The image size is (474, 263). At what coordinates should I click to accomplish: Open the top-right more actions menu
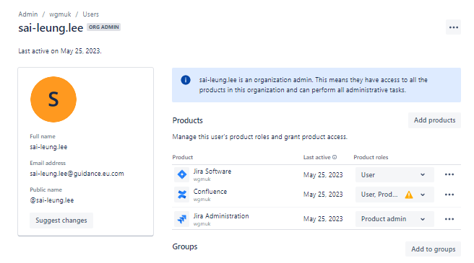(453, 27)
